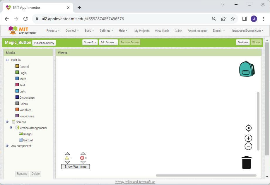Go back in the browser
The image size is (270, 185).
[x=7, y=19]
